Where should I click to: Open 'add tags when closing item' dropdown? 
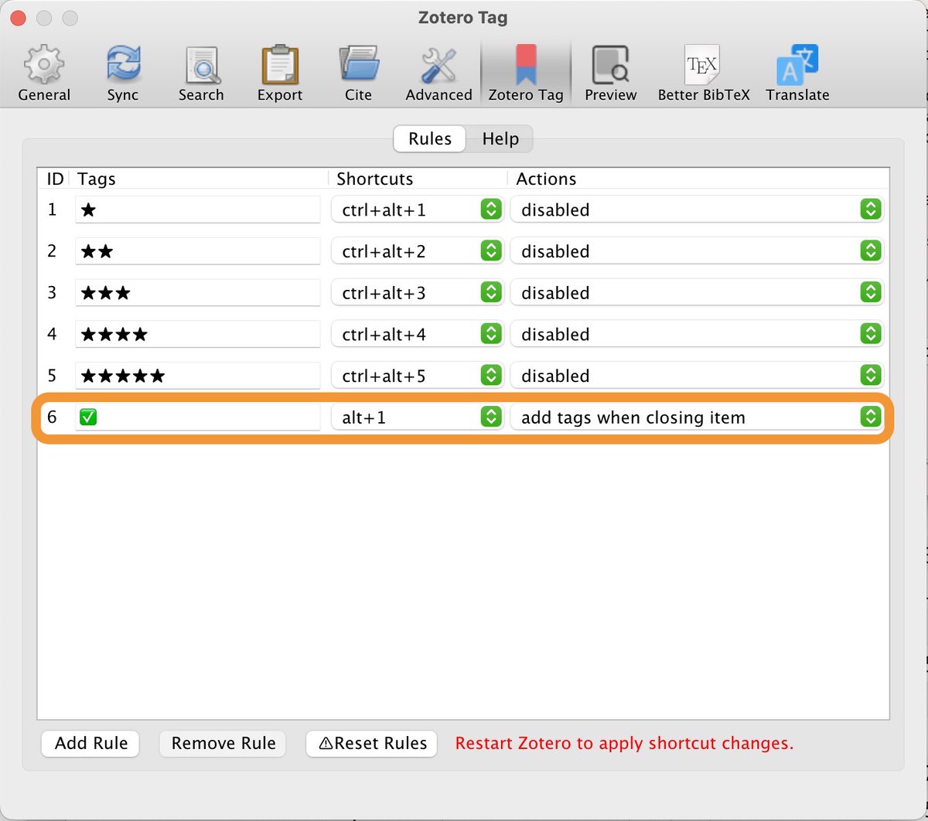click(x=696, y=417)
